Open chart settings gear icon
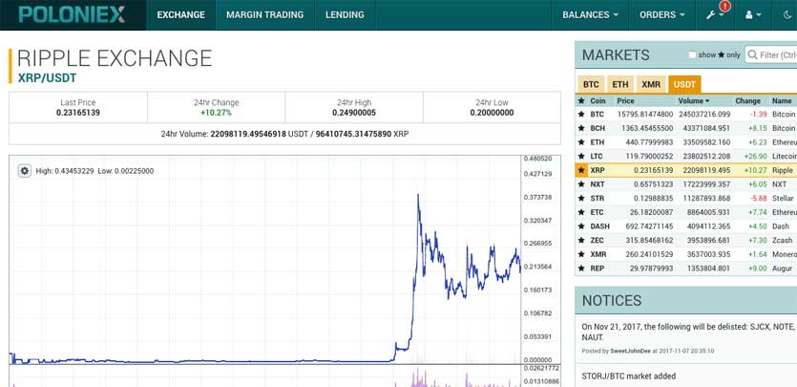This screenshot has width=797, height=387. click(x=25, y=171)
